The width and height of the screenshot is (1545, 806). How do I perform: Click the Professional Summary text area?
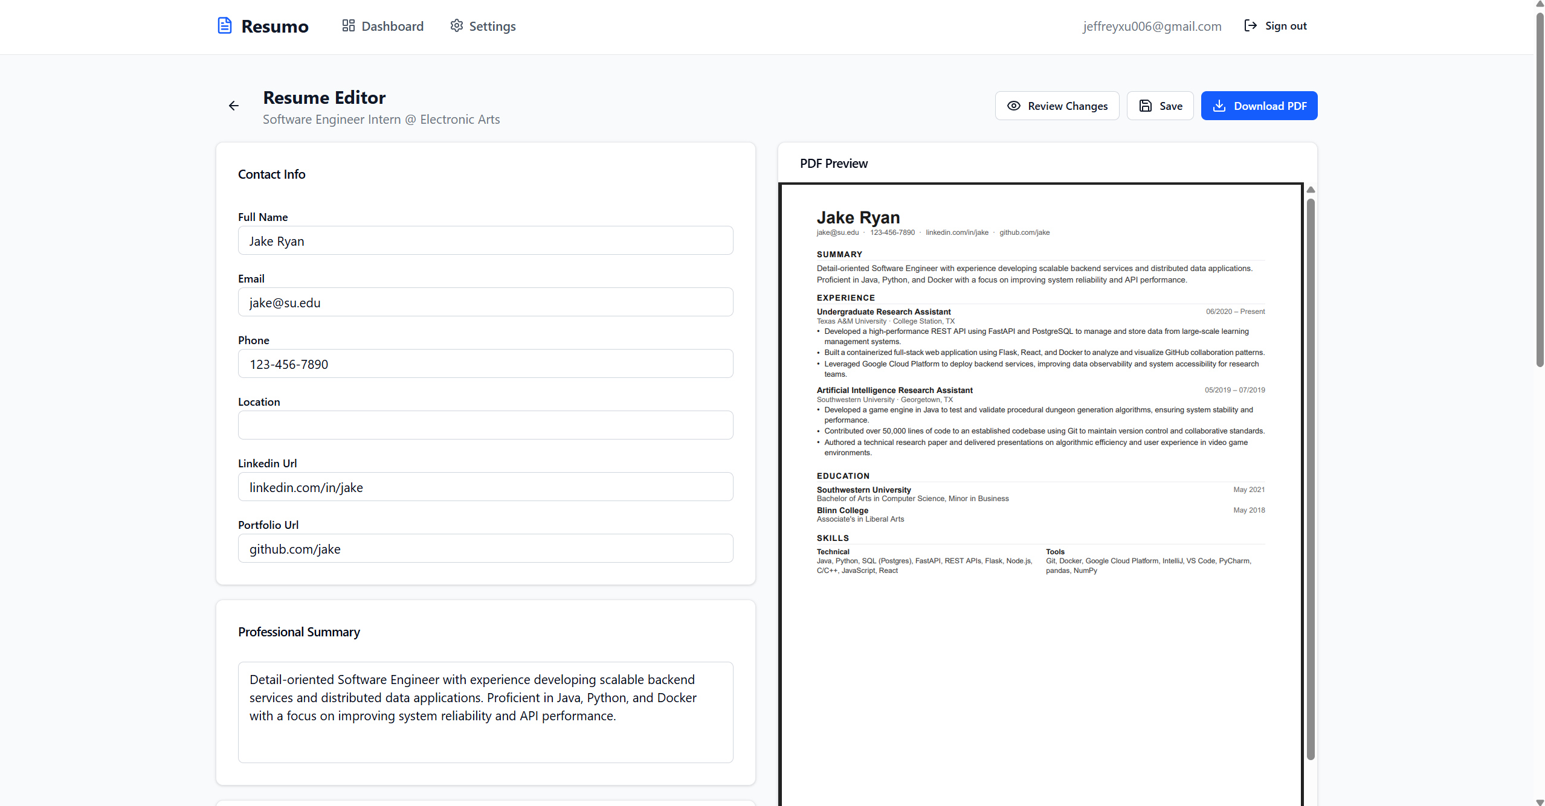[485, 712]
